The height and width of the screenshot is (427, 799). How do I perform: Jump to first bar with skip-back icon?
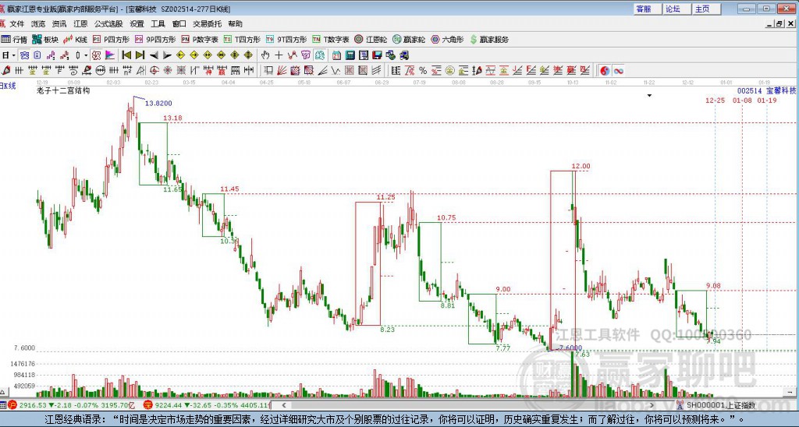tap(125, 55)
